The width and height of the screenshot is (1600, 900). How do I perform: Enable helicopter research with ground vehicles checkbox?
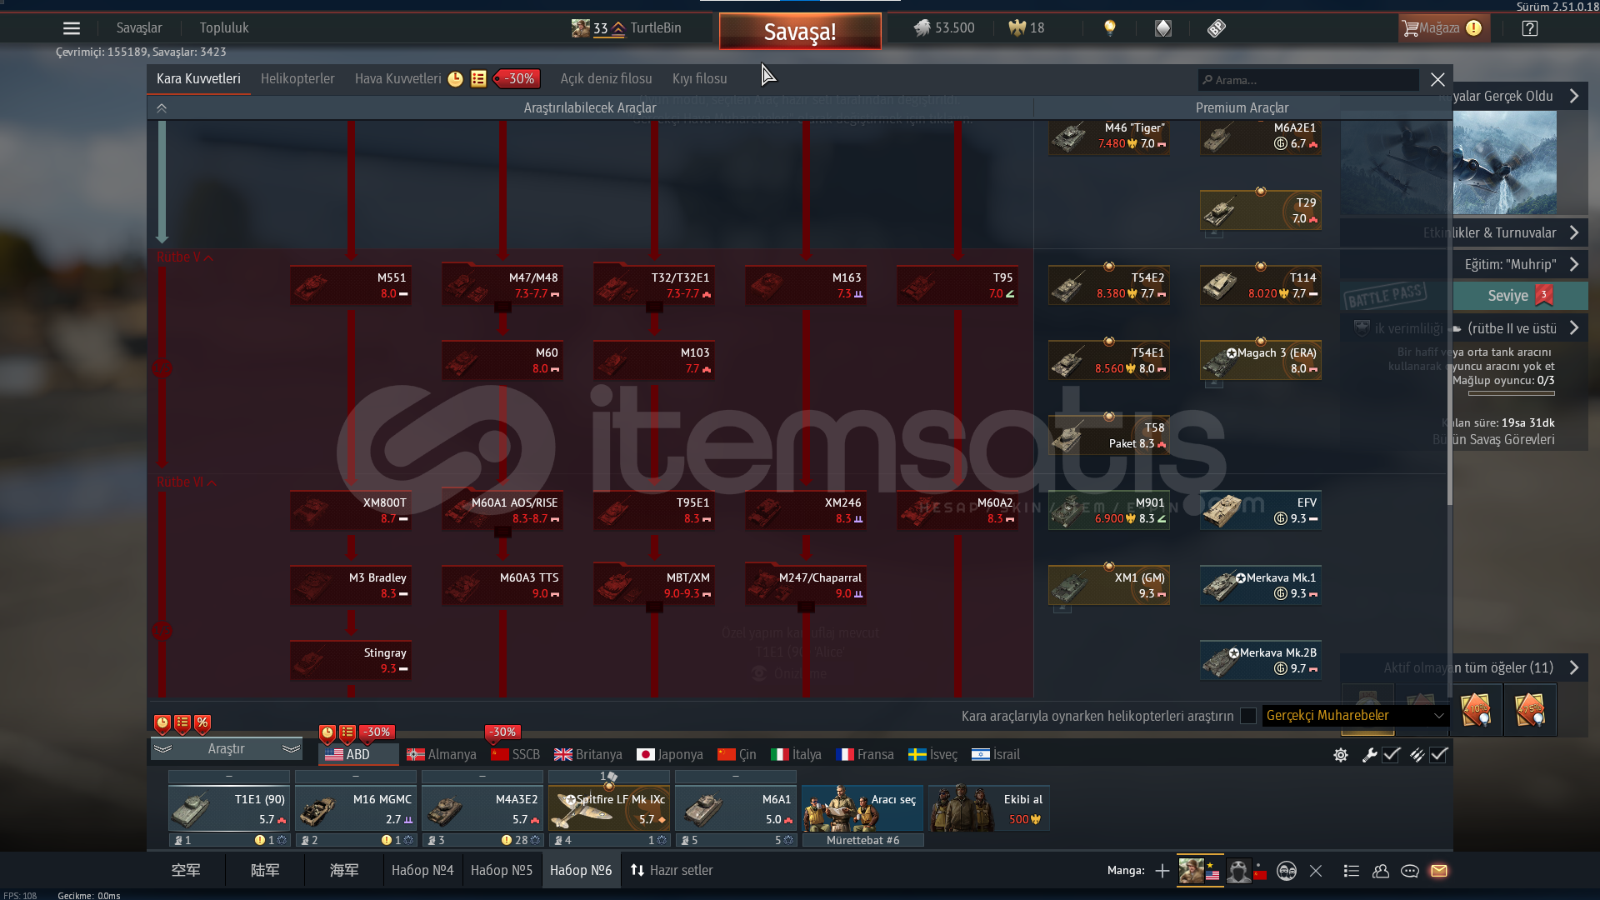pos(1248,716)
